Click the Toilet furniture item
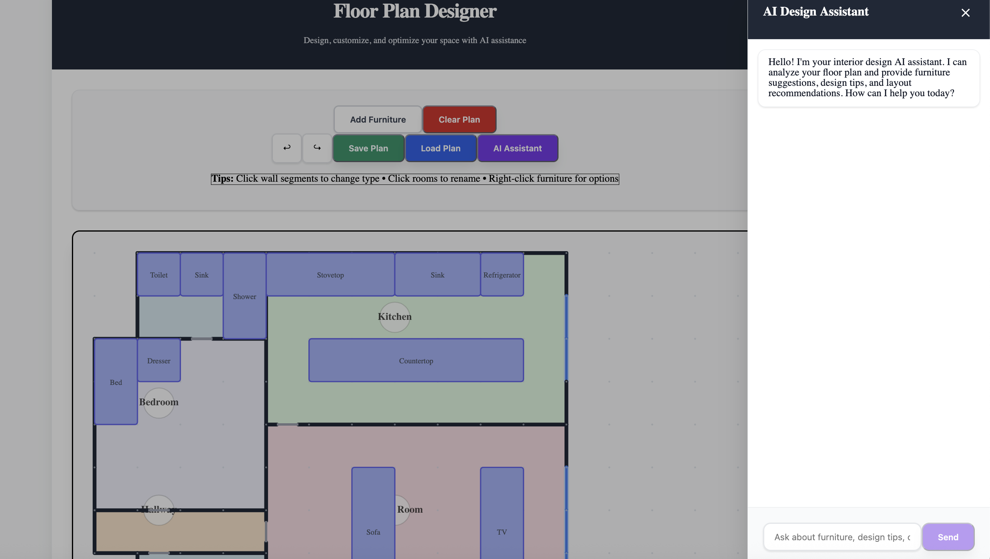This screenshot has width=990, height=559. pos(159,275)
